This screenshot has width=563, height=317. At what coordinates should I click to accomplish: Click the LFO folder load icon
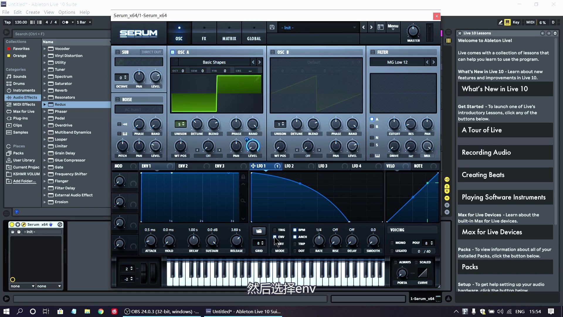pyautogui.click(x=259, y=231)
